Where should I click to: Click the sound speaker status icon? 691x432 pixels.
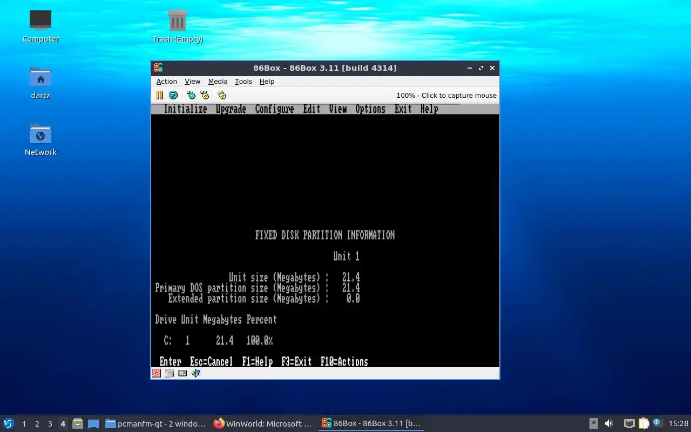[x=196, y=373]
